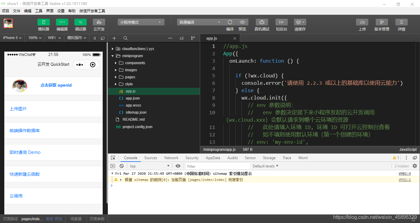Search files with the magnifier icon
The width and height of the screenshot is (420, 223).
[125, 38]
